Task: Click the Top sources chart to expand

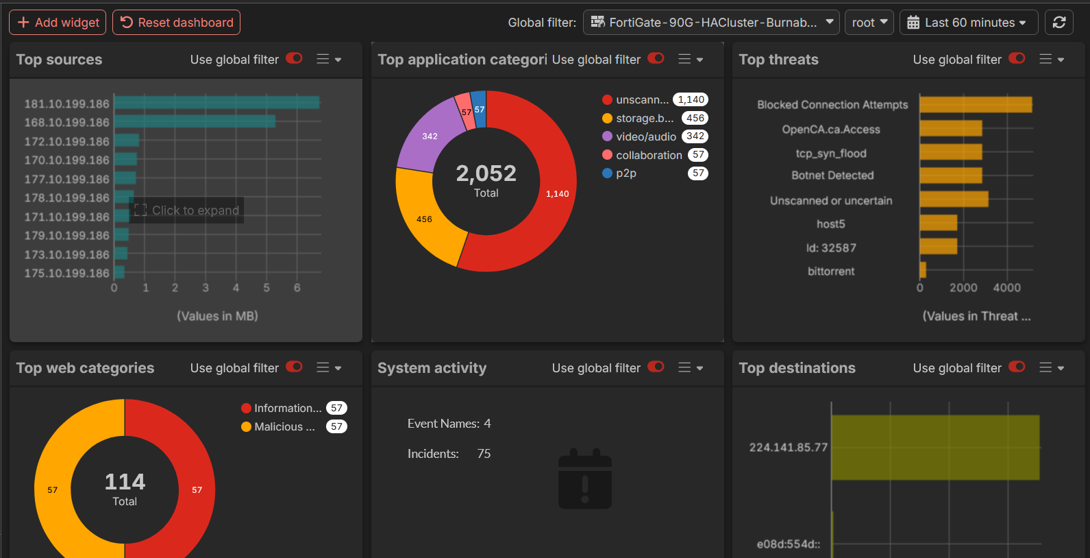Action: pyautogui.click(x=186, y=210)
